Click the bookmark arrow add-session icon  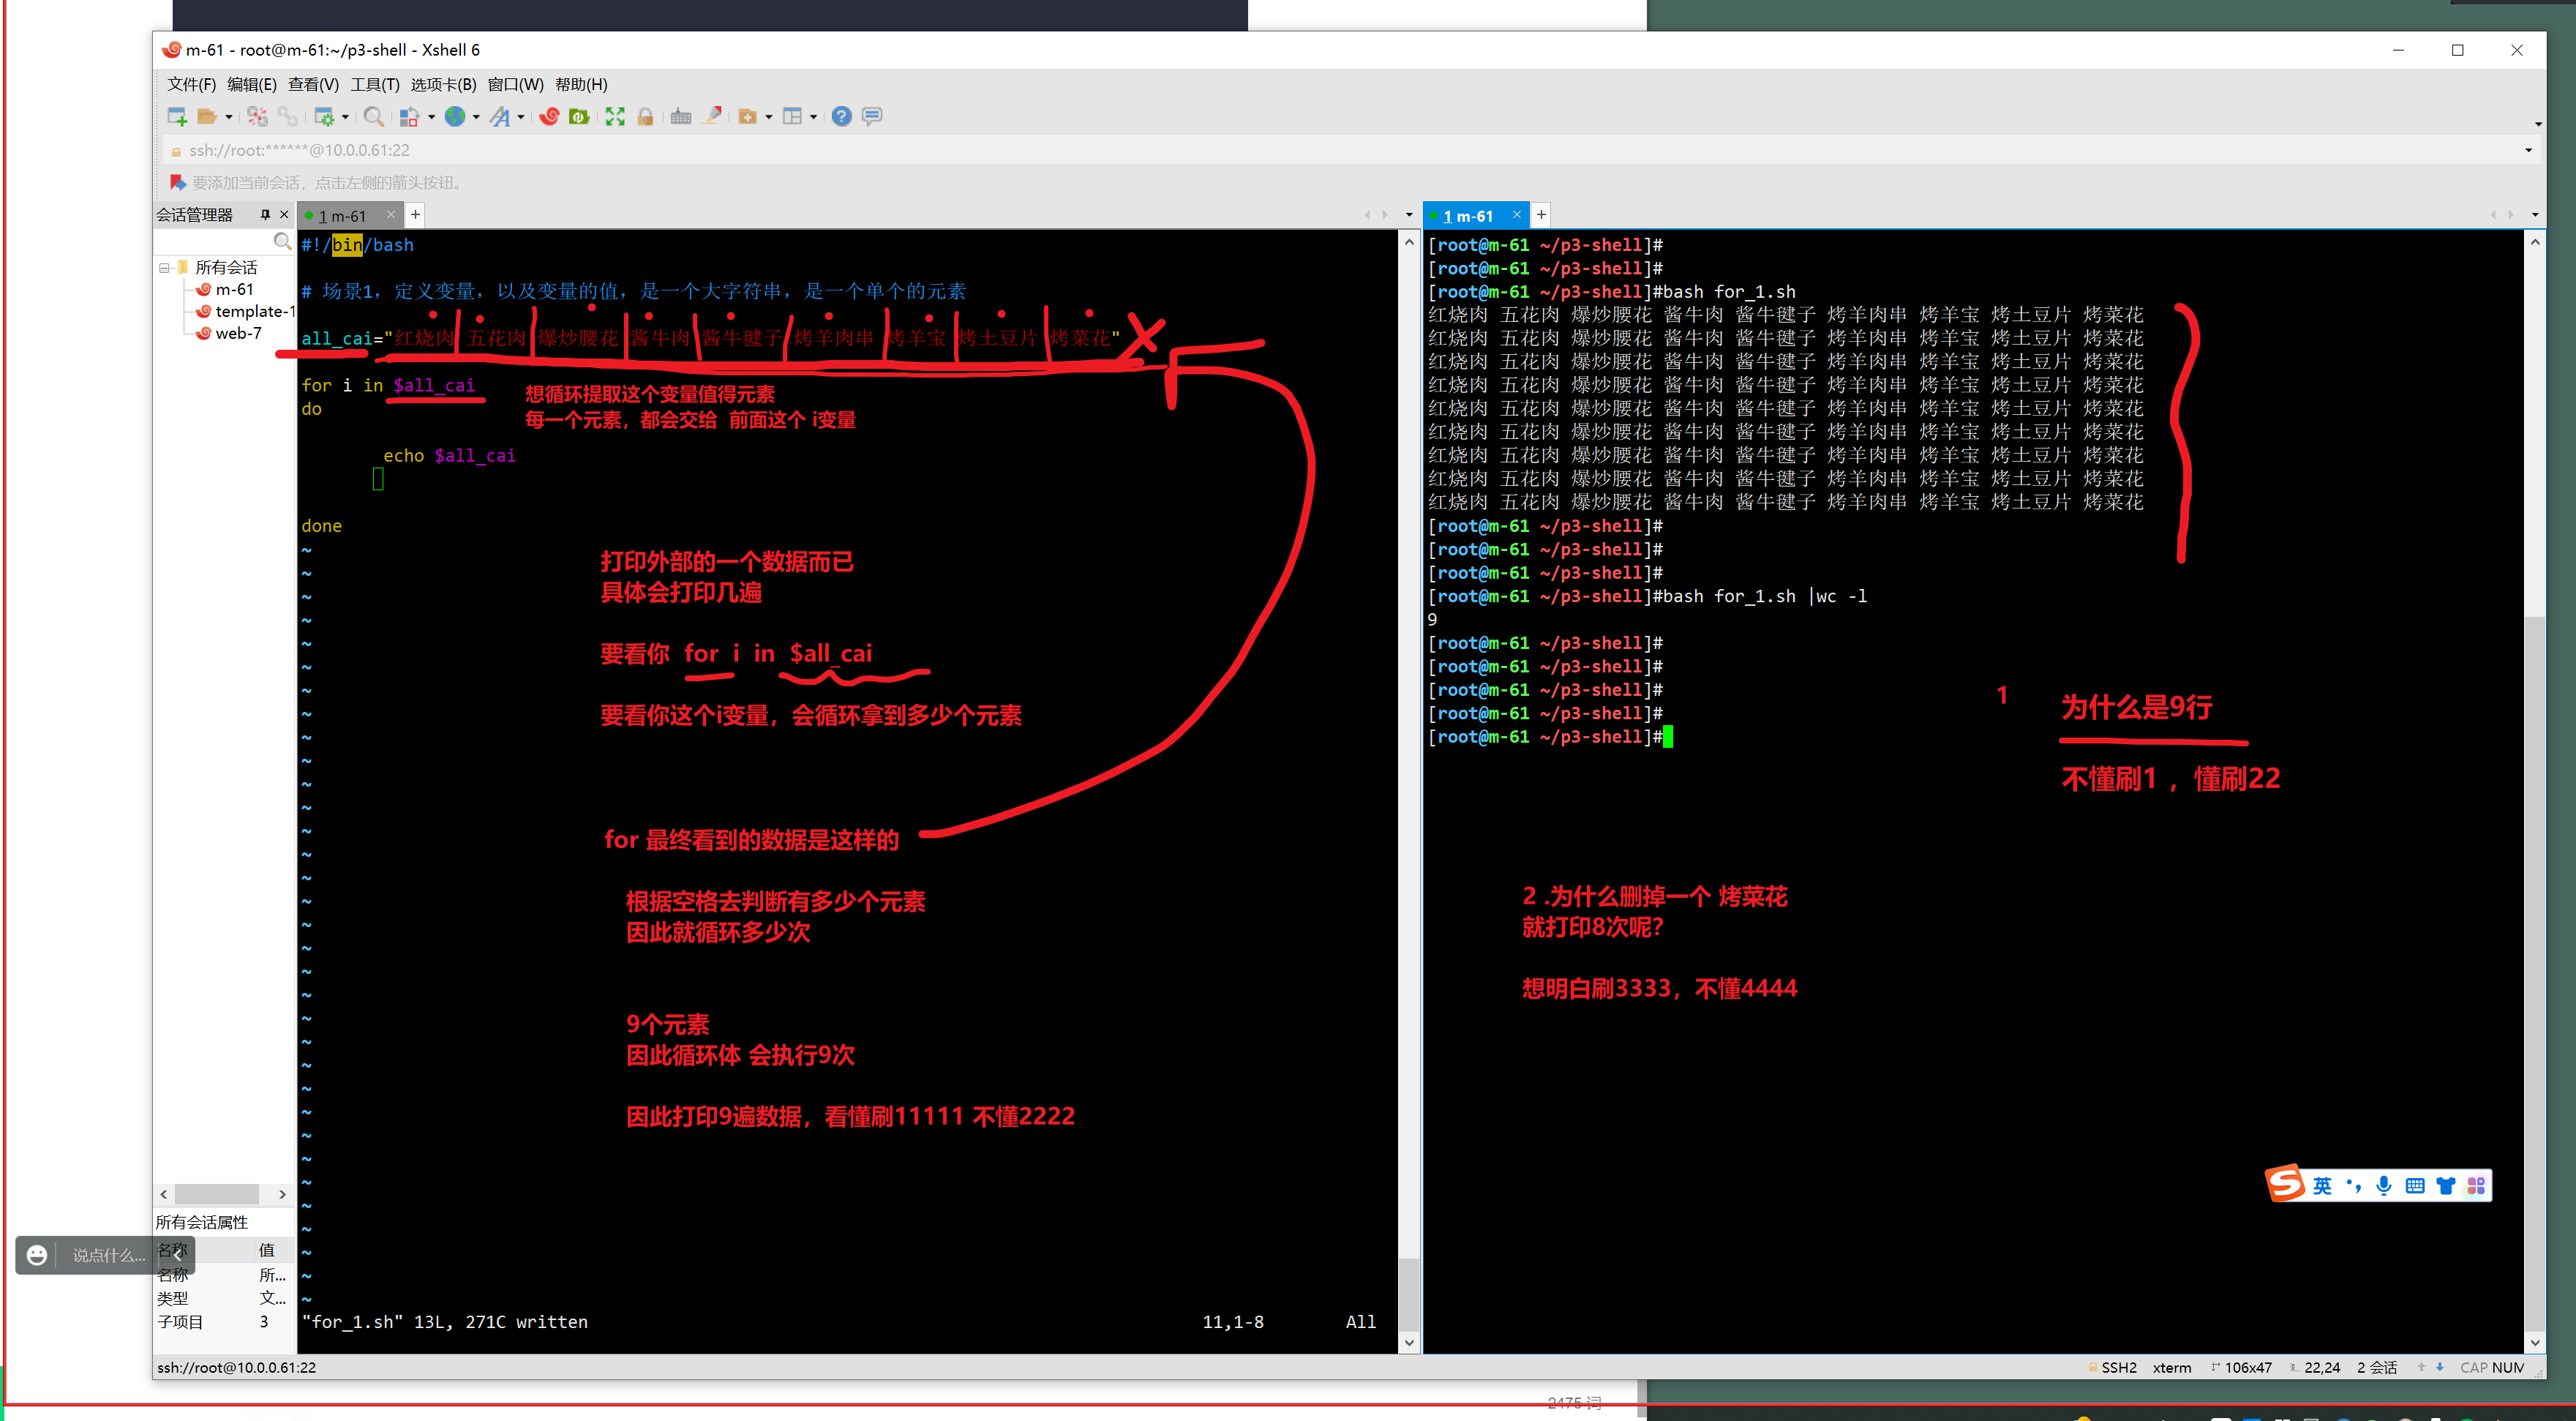pyautogui.click(x=178, y=183)
